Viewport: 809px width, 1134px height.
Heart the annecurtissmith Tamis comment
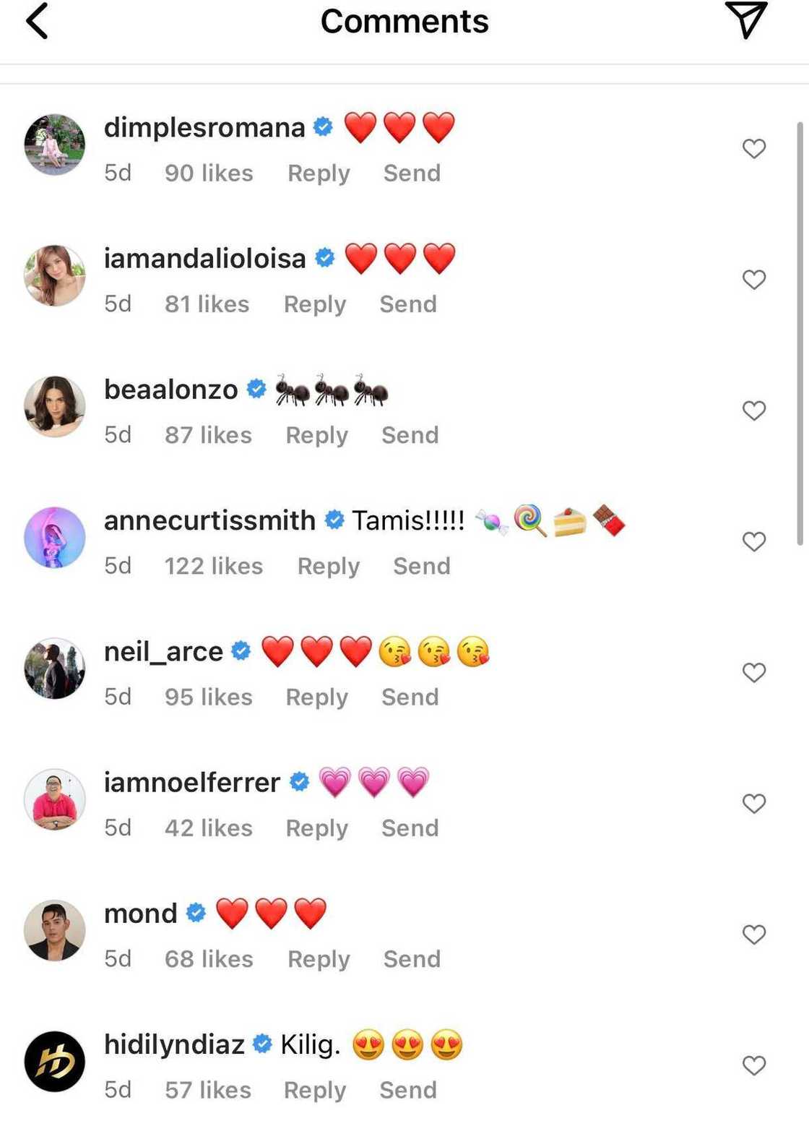point(753,541)
